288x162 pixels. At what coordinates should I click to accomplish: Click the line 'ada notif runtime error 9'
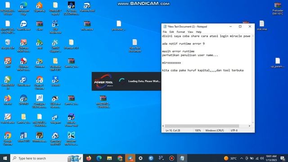[x=183, y=44]
